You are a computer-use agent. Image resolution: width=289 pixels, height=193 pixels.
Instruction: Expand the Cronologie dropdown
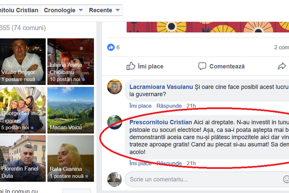(63, 10)
